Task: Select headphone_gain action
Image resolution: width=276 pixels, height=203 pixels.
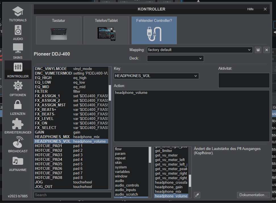Action: pos(171,187)
